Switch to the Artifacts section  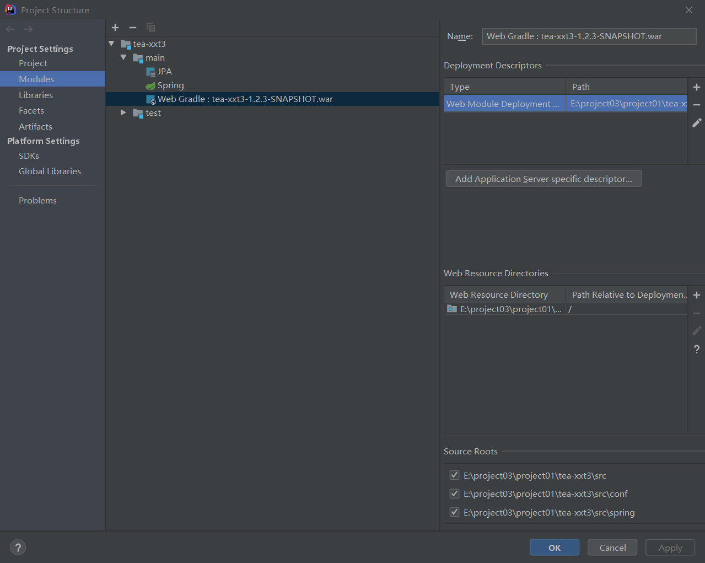coord(35,126)
